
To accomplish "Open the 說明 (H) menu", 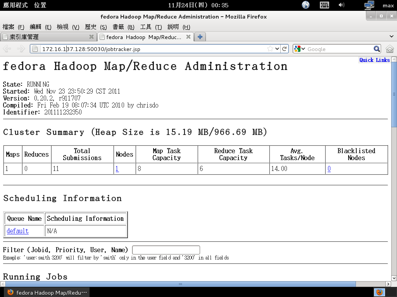I will [x=178, y=27].
